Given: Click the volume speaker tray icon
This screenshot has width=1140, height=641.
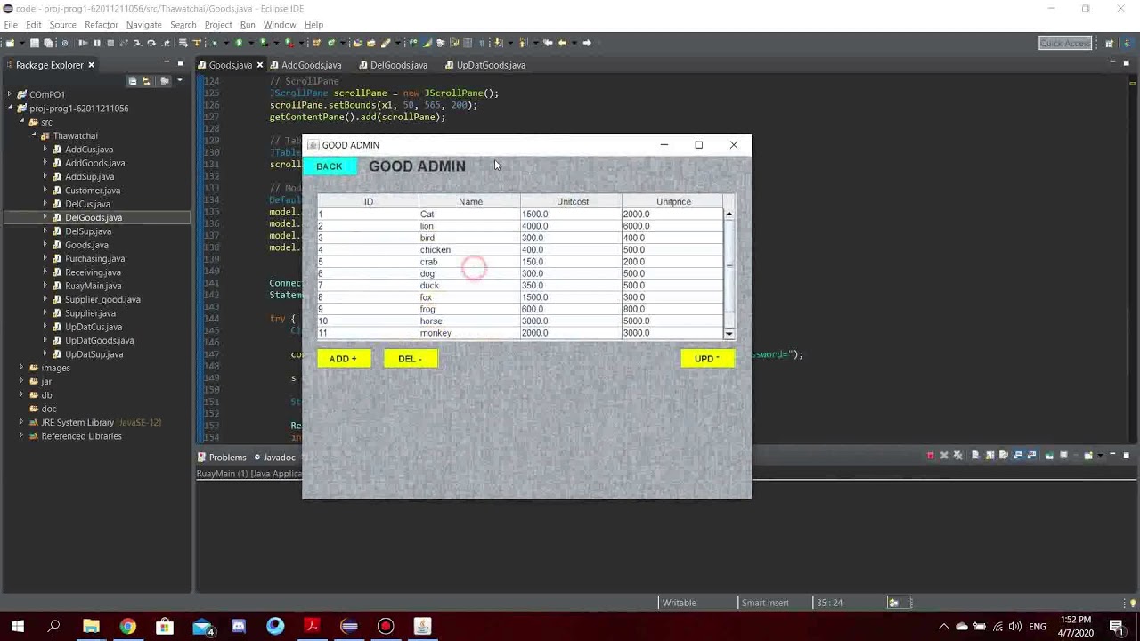Looking at the screenshot, I should click(x=1015, y=627).
